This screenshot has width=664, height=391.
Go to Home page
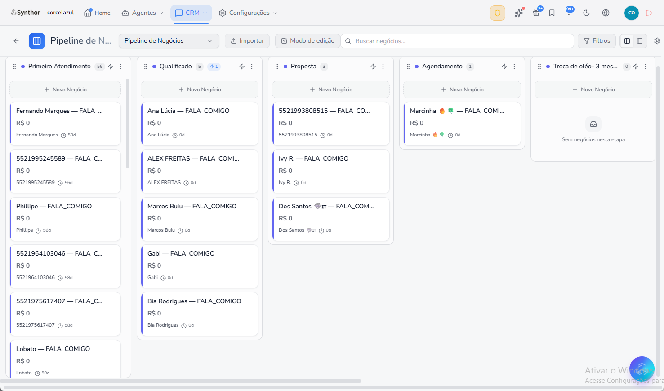click(x=98, y=13)
